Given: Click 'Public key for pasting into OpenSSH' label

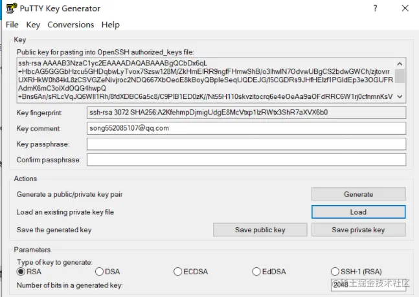Looking at the screenshot, I should 106,52.
